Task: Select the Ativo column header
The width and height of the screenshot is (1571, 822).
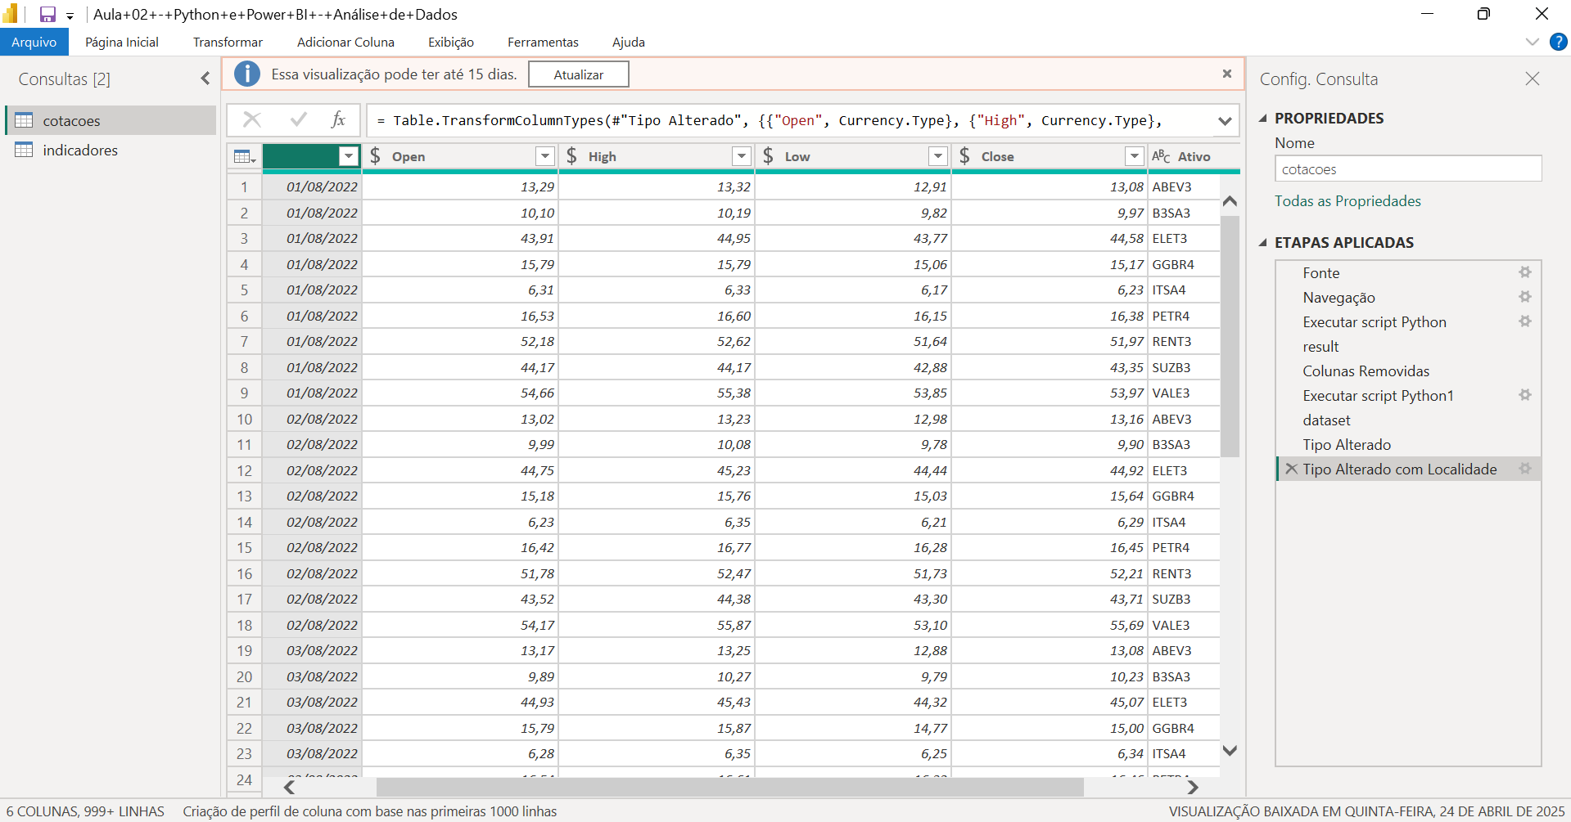Action: coord(1194,156)
